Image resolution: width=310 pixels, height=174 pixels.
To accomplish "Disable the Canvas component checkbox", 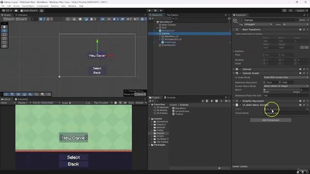I will (x=240, y=69).
